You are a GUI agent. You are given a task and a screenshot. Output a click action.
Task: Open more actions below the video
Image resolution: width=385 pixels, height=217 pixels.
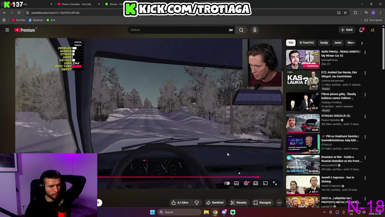[x=279, y=203]
